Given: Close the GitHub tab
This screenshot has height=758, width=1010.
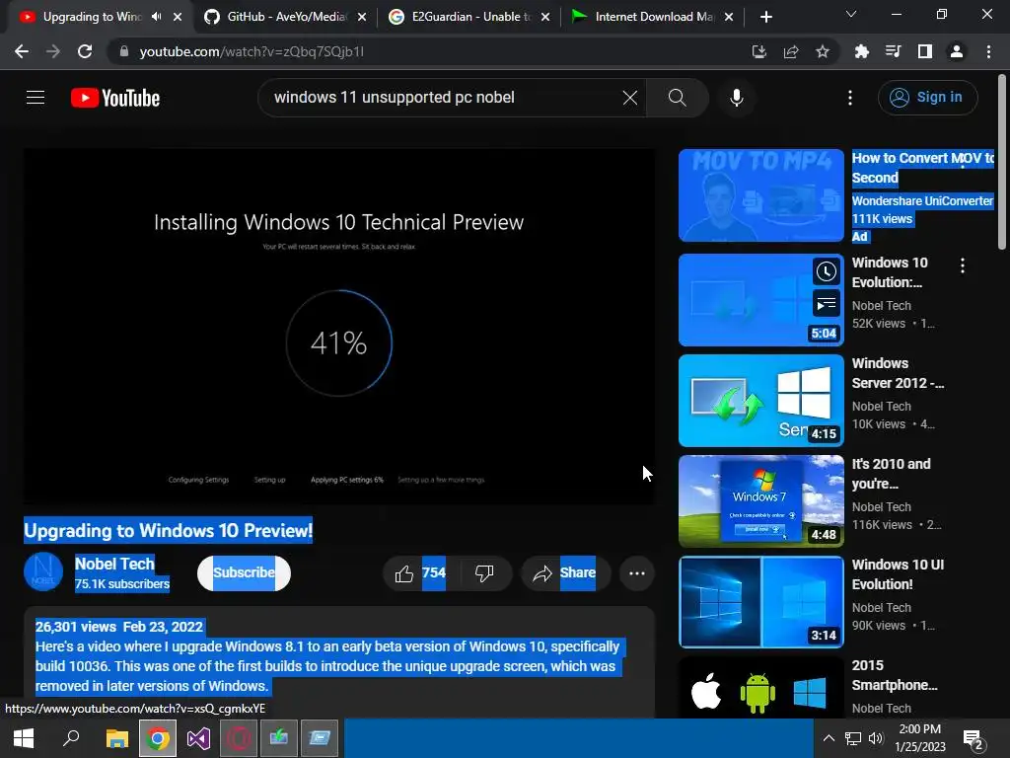Looking at the screenshot, I should click(362, 17).
